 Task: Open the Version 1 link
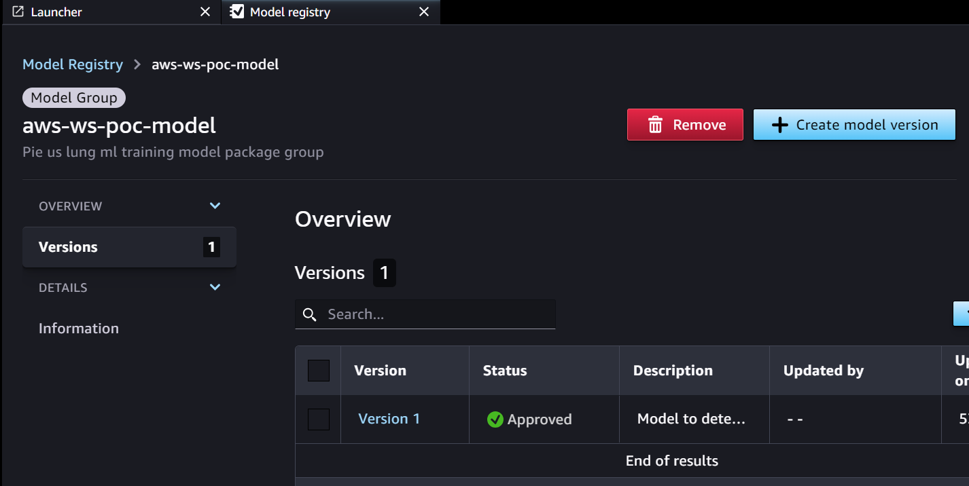[x=389, y=419]
